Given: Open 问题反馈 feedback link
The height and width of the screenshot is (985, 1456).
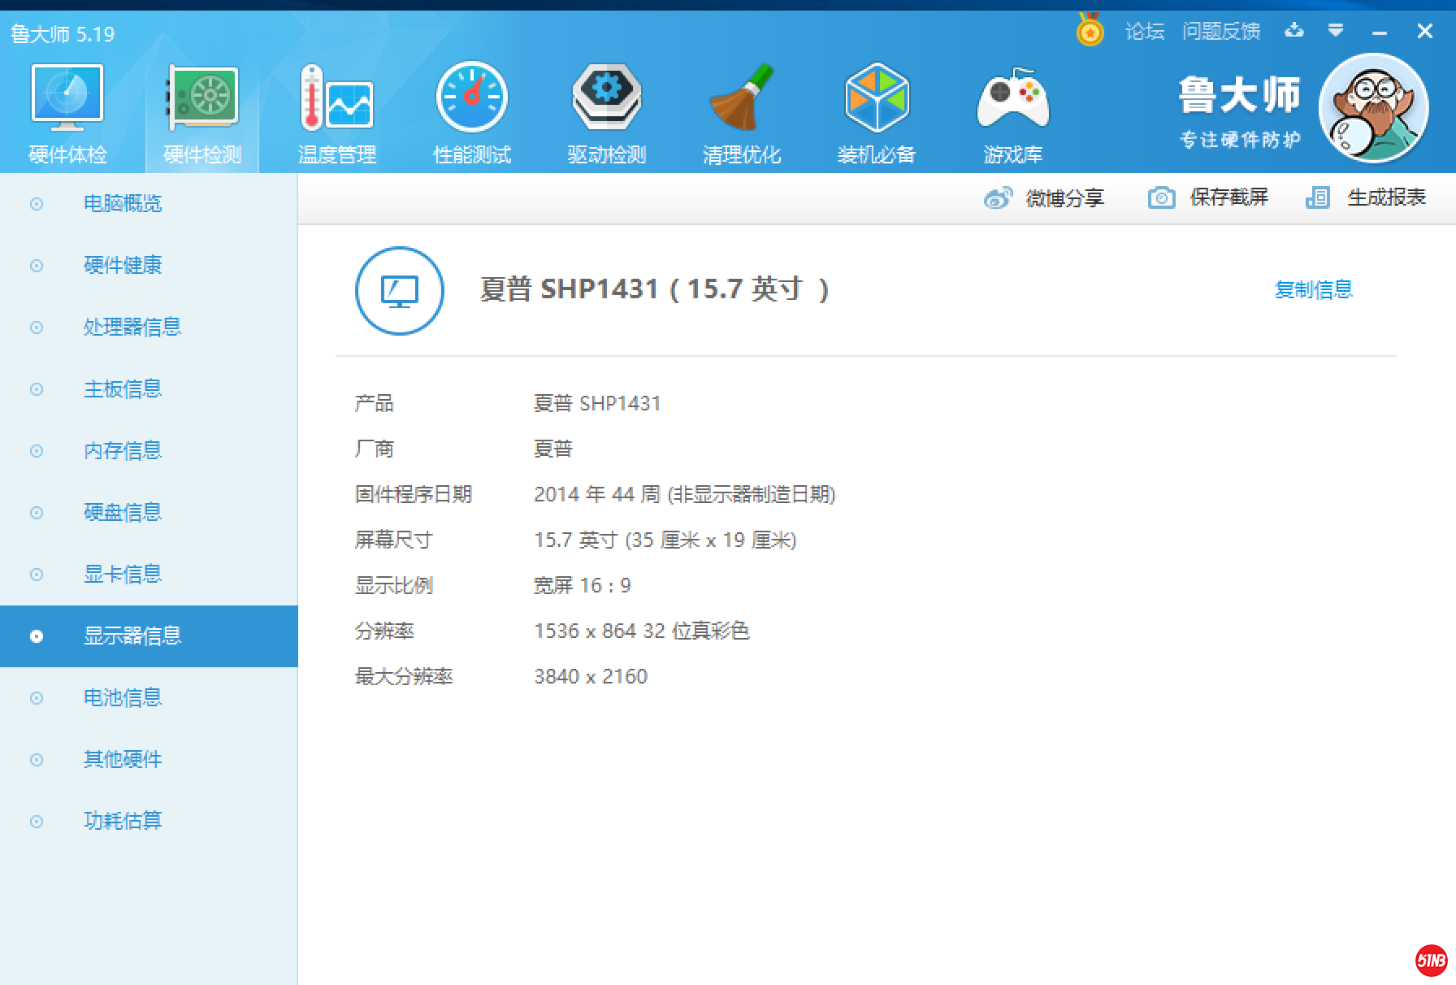Looking at the screenshot, I should (x=1220, y=31).
